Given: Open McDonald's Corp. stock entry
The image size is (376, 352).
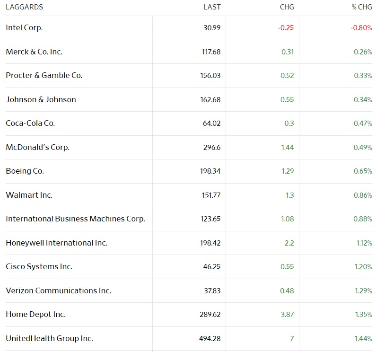Looking at the screenshot, I should pos(38,147).
